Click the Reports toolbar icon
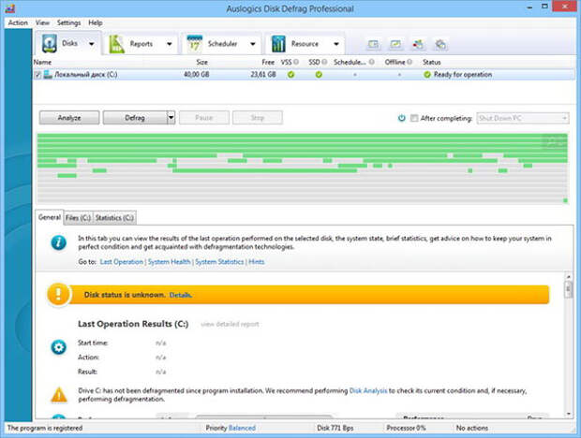Viewport: 581px width, 438px height. click(117, 44)
